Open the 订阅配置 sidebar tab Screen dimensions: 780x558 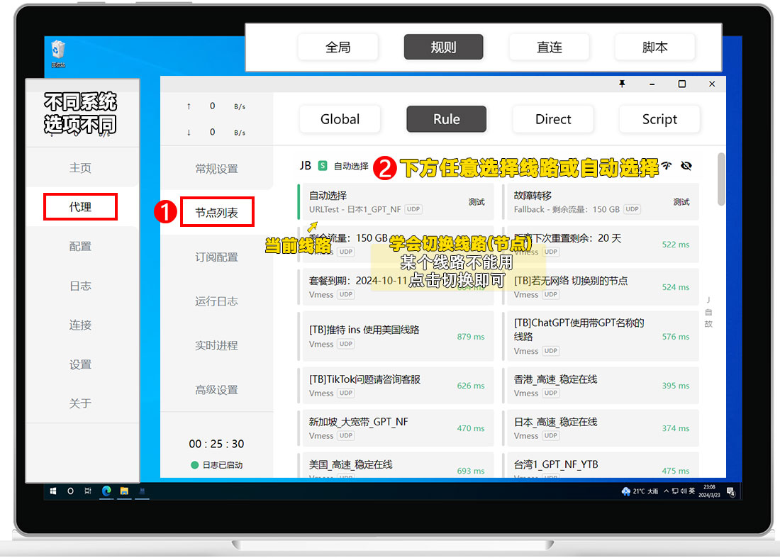pyautogui.click(x=216, y=257)
